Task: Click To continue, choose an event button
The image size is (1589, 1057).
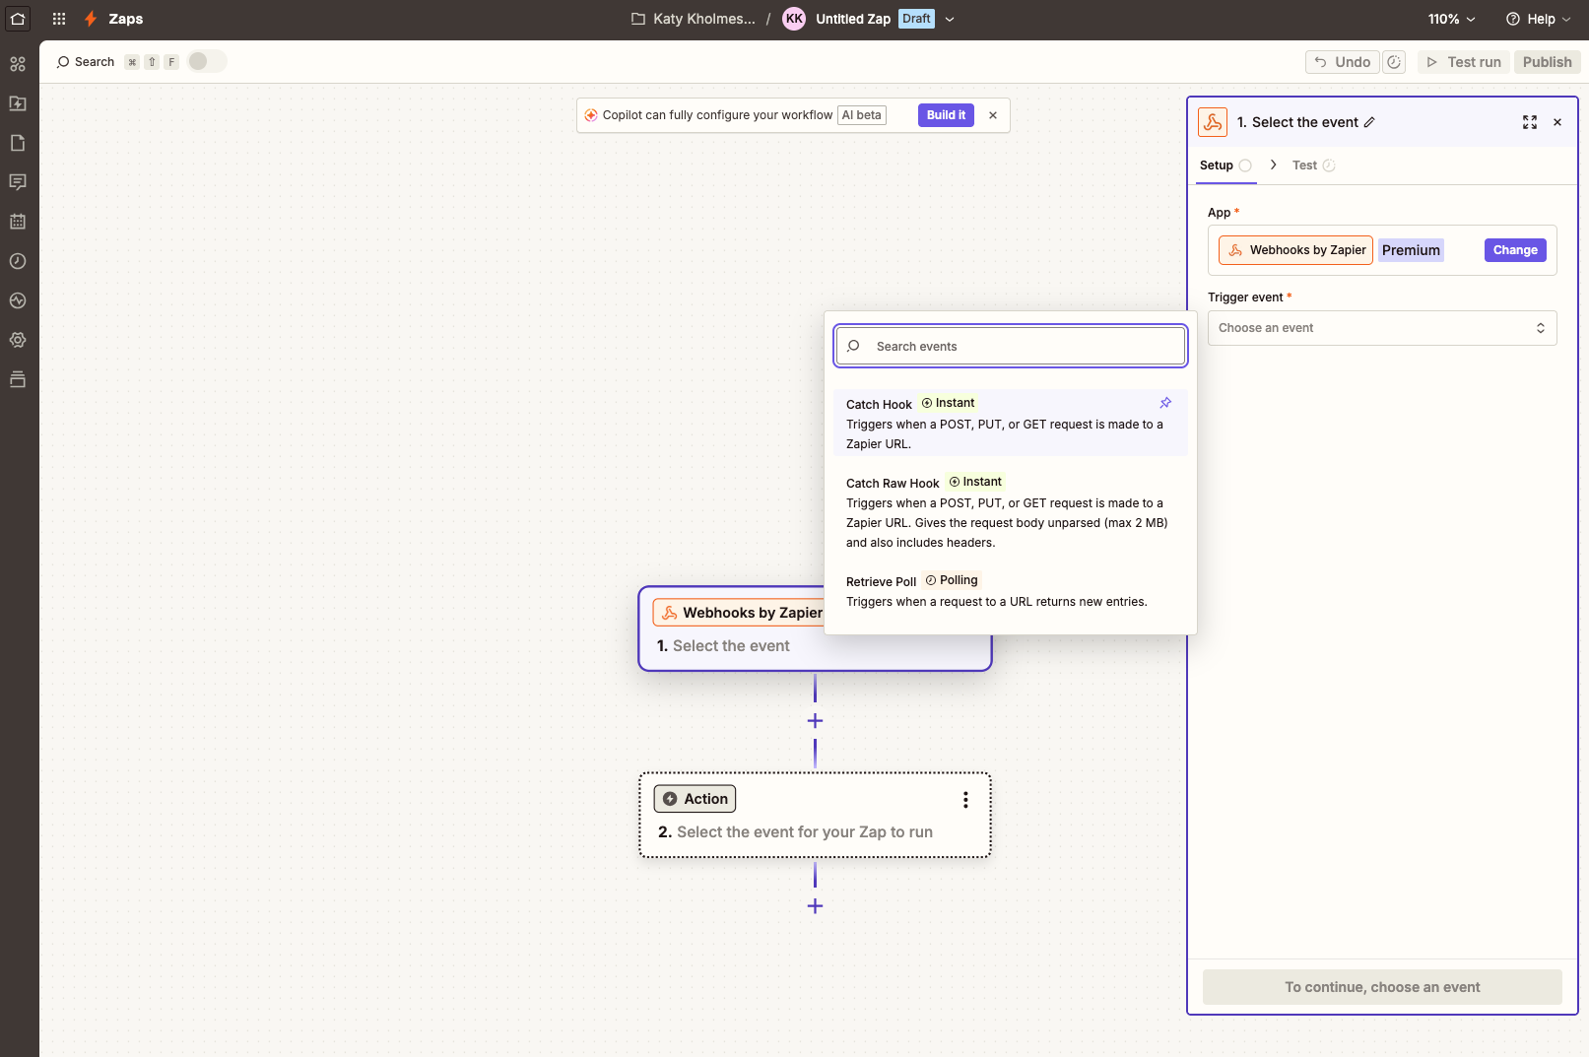Action: [1382, 987]
